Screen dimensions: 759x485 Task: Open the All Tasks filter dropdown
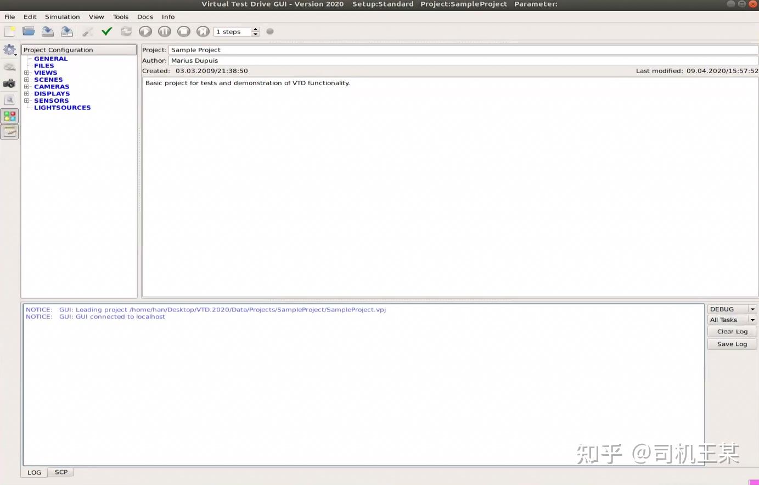pyautogui.click(x=732, y=320)
